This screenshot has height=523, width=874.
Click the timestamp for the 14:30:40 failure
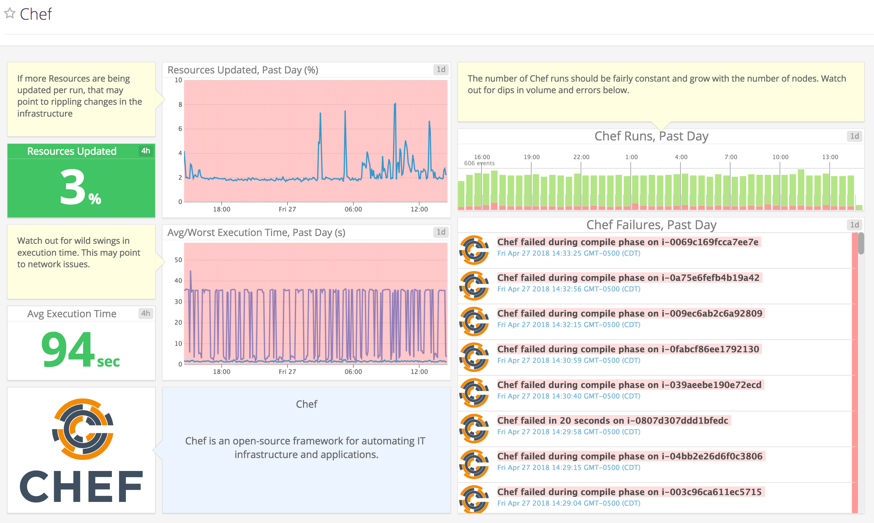point(569,396)
